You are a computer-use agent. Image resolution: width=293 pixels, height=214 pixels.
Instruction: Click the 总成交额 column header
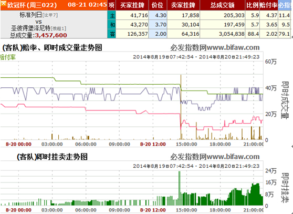coord(222,5)
